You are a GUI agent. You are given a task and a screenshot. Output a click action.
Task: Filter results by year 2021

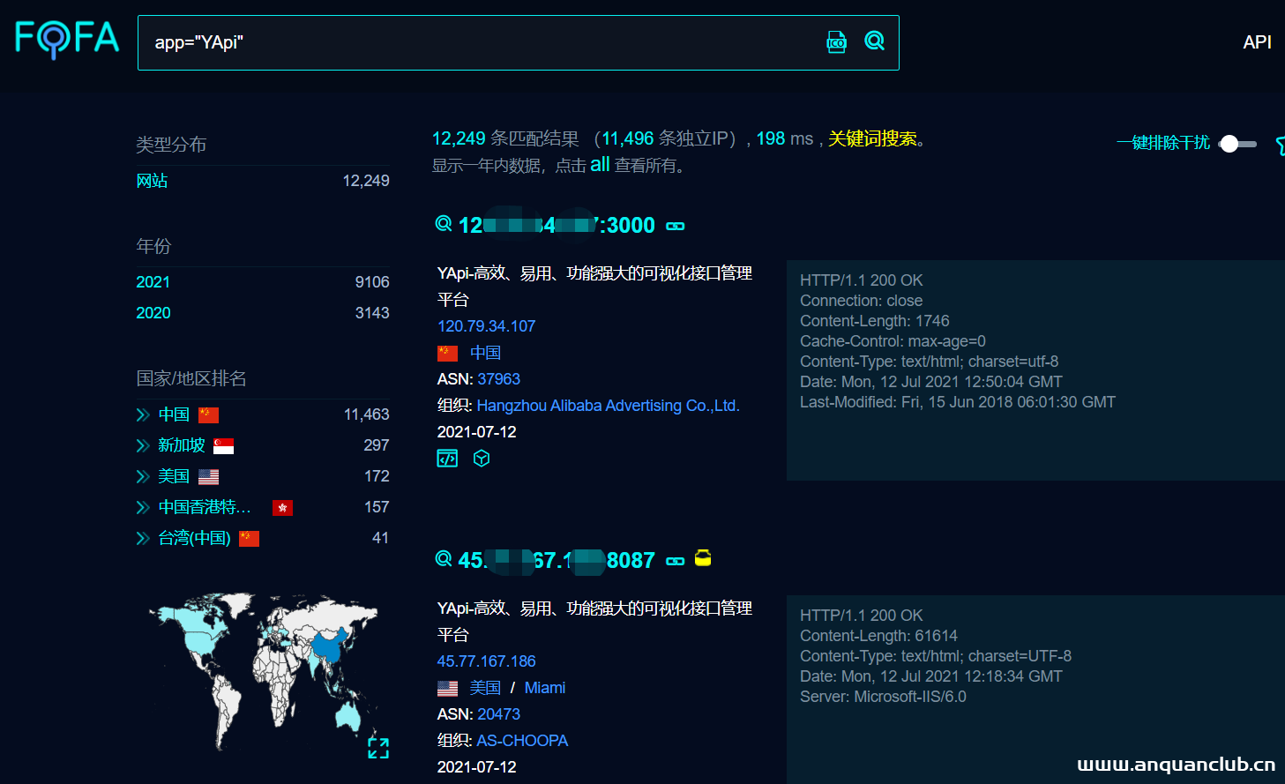(x=153, y=282)
